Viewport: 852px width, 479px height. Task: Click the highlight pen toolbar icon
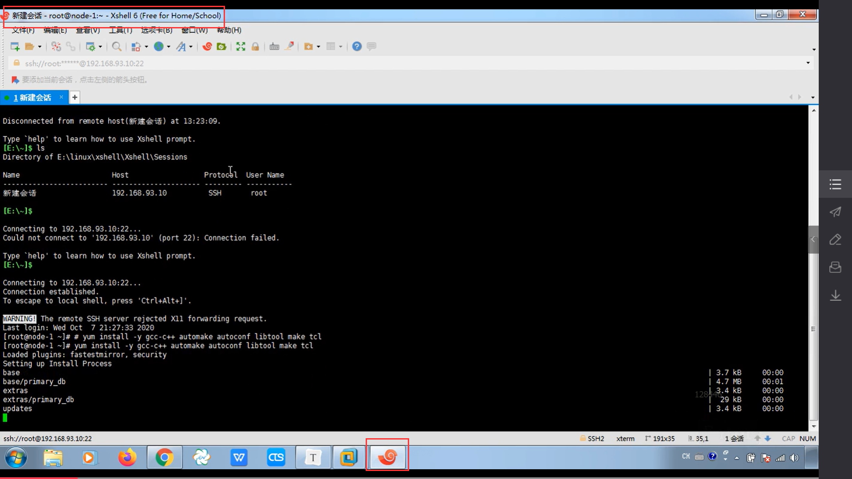pyautogui.click(x=289, y=47)
